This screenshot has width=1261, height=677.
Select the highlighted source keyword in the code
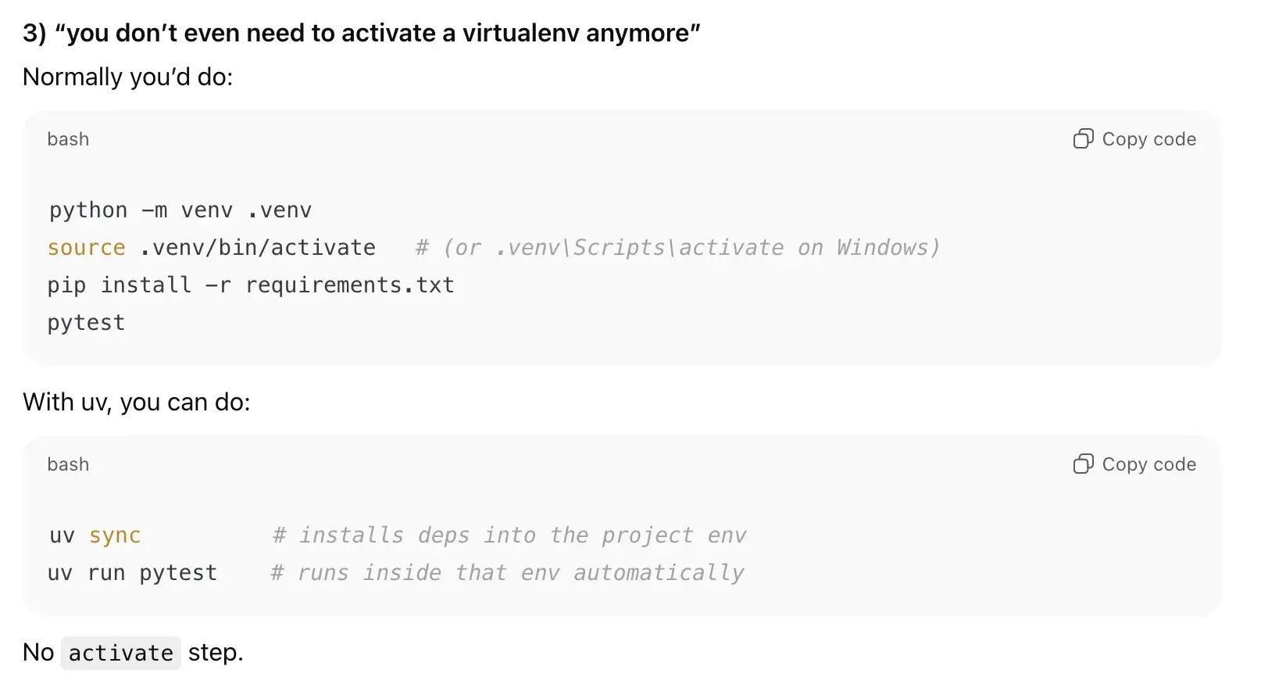coord(86,247)
